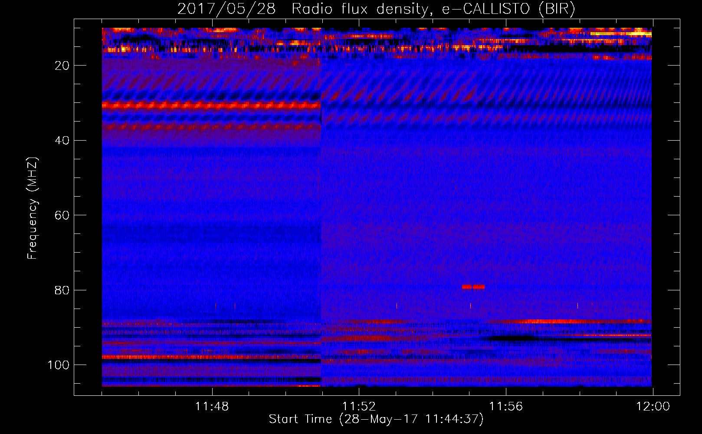Click the 12:00 time tick label
The image size is (702, 434).
pos(653,407)
